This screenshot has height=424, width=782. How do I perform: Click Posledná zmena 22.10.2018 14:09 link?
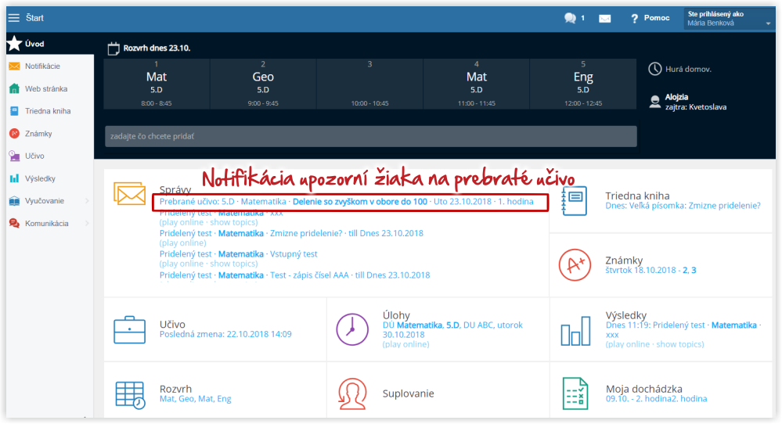point(225,334)
